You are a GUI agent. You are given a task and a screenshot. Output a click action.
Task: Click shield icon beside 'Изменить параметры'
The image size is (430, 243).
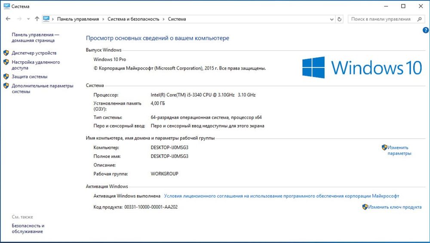pyautogui.click(x=384, y=147)
